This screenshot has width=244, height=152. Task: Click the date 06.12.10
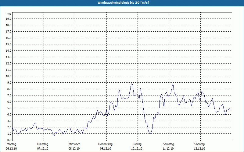(x=11, y=149)
